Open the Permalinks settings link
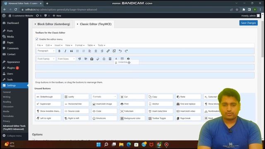The height and width of the screenshot is (149, 265). (8, 116)
